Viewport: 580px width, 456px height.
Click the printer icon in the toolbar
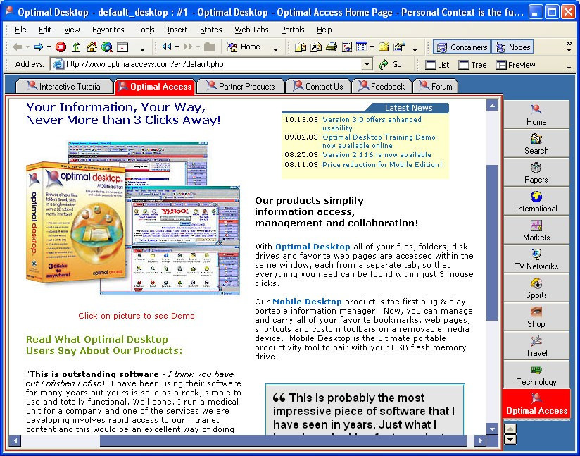[x=332, y=47]
